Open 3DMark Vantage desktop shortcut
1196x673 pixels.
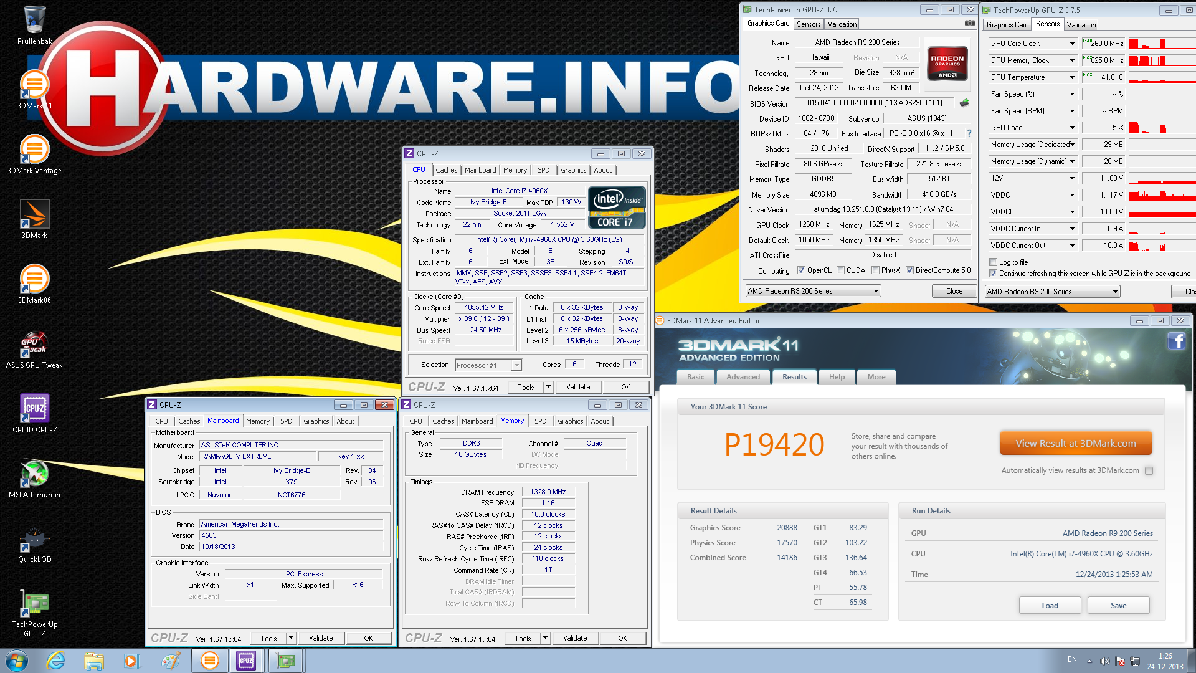(x=34, y=155)
